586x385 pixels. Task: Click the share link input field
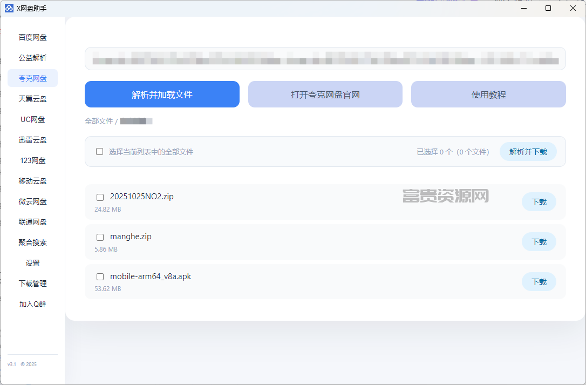325,58
